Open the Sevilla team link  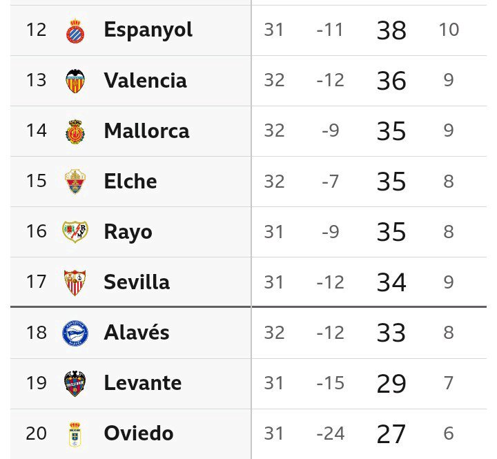point(137,282)
